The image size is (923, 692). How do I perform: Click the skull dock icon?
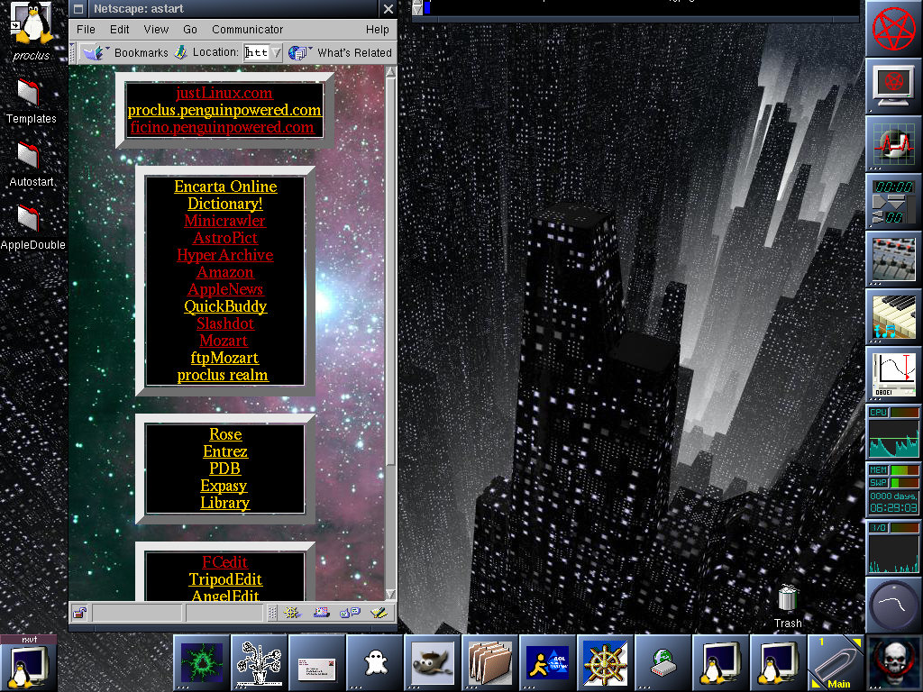(x=894, y=662)
